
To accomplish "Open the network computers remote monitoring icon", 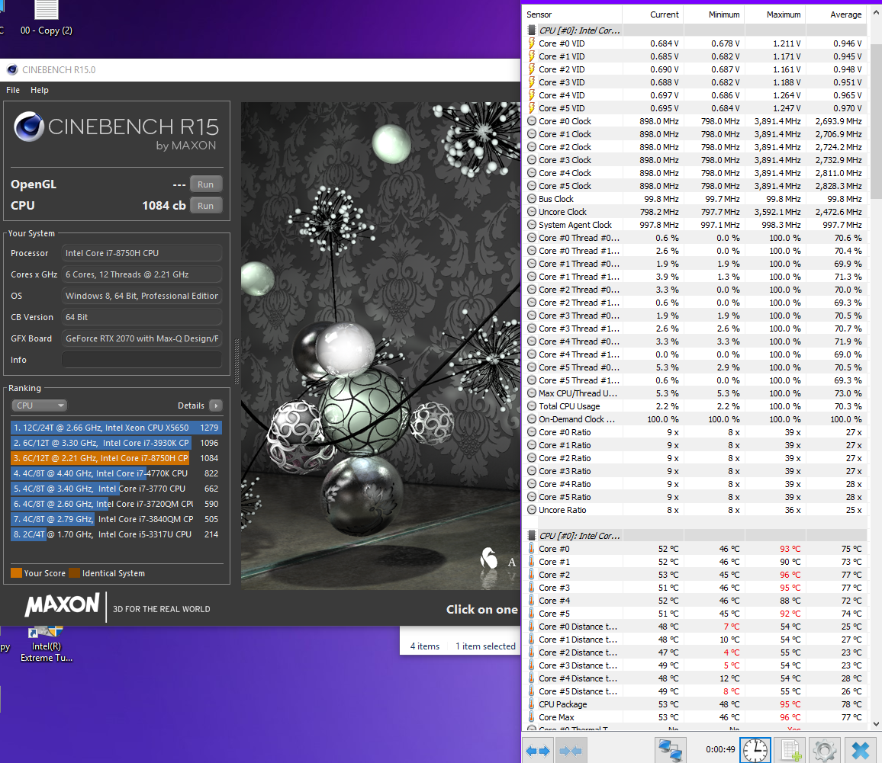I will click(669, 751).
